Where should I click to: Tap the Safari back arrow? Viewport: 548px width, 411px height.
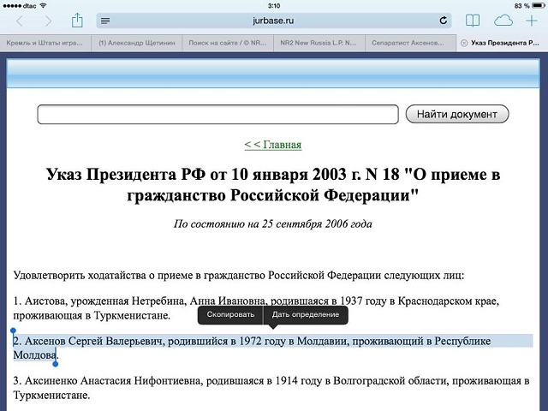point(19,20)
